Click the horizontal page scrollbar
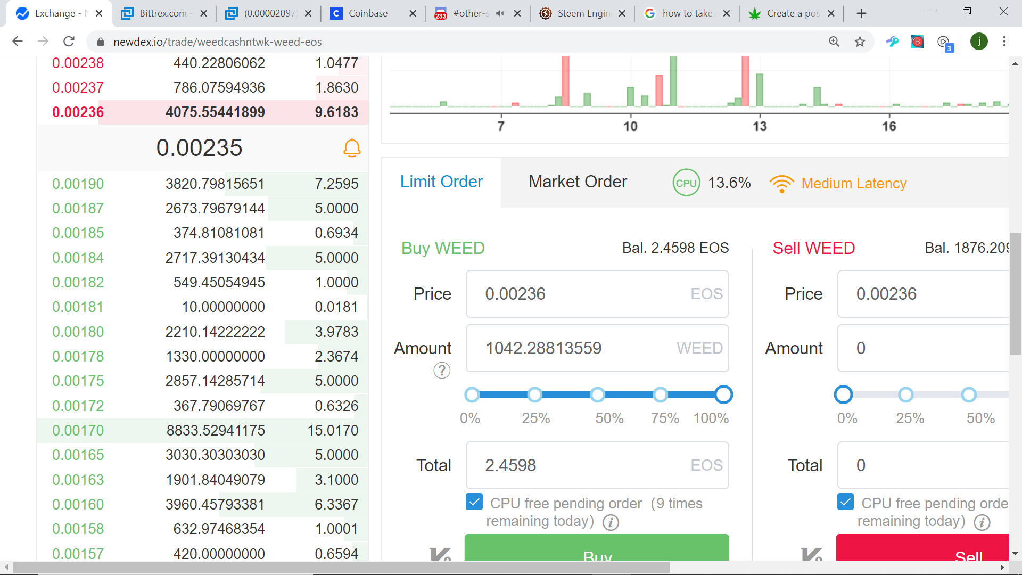Screen dimensions: 1022x575 (x=341, y=568)
